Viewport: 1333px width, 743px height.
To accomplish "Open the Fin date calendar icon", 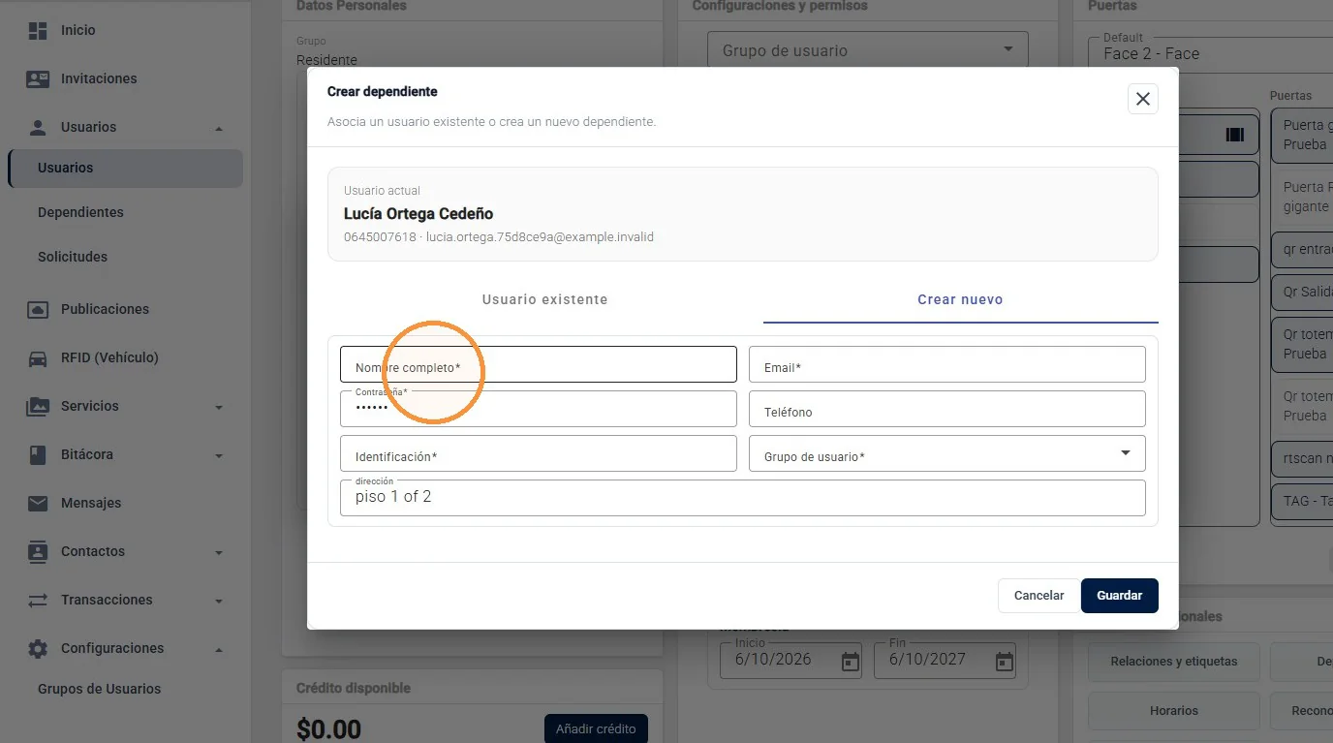I will click(x=1005, y=662).
